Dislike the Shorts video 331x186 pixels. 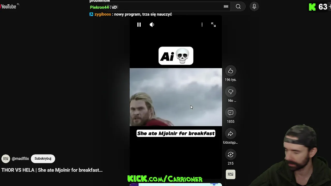pos(230,92)
